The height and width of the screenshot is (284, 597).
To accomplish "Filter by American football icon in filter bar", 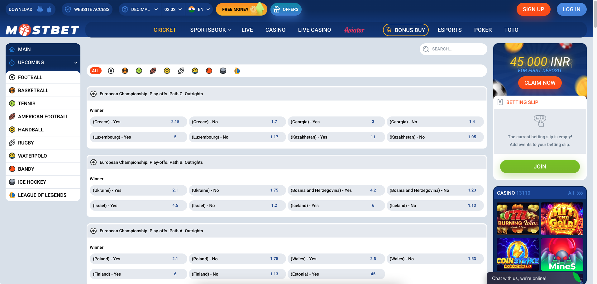I will pos(153,71).
